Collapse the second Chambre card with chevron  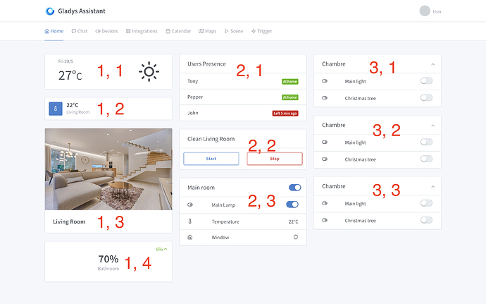coord(433,126)
